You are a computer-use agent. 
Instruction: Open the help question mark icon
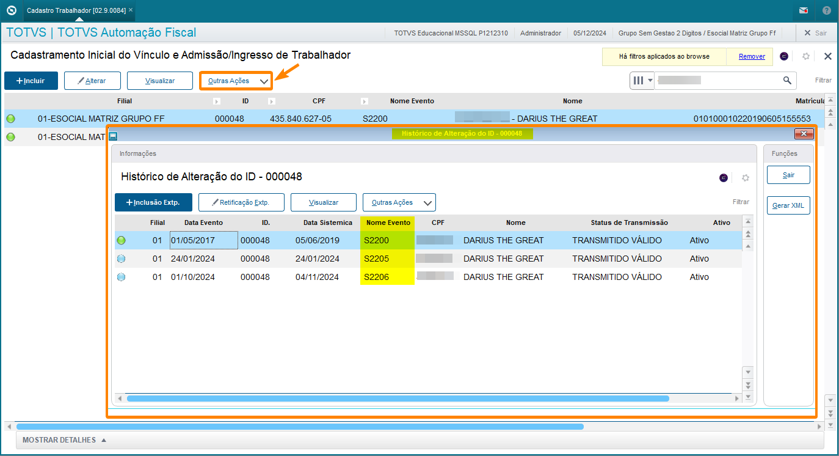pos(826,10)
